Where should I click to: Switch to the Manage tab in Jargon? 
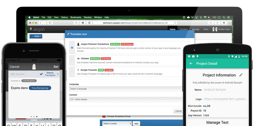(196, 29)
